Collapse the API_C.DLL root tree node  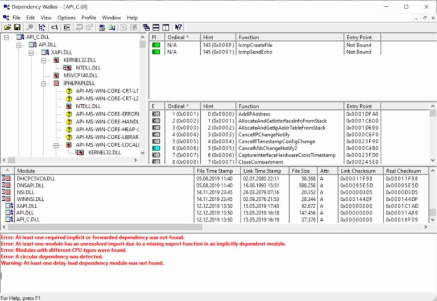6,38
